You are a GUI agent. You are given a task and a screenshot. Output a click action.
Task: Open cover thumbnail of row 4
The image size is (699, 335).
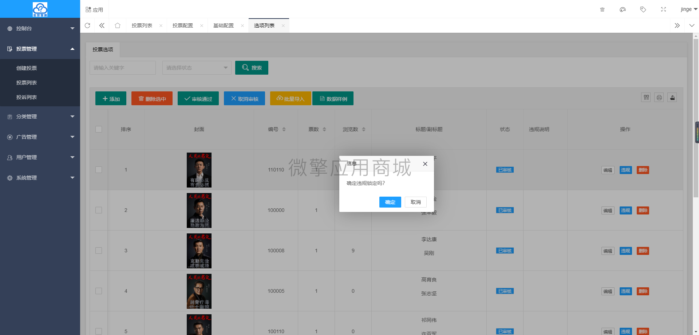(199, 291)
